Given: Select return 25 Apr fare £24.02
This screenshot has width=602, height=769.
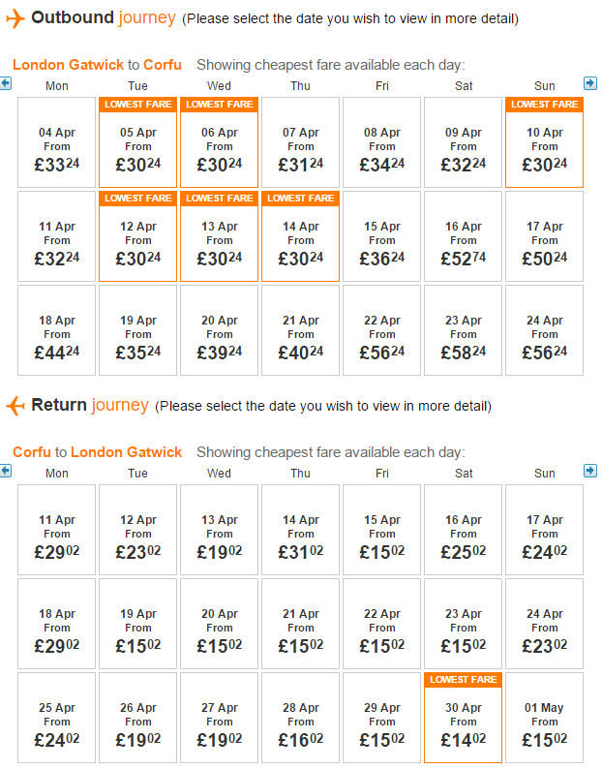Looking at the screenshot, I should [x=57, y=718].
